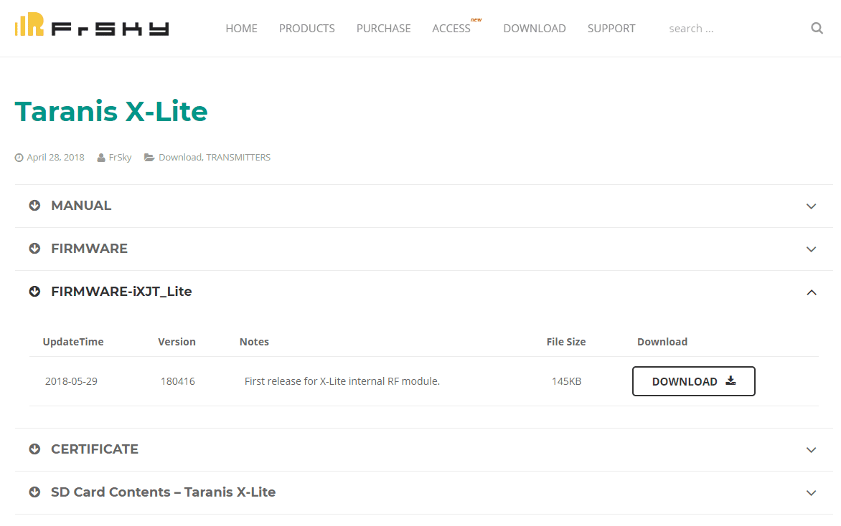Open the DOWNLOAD navigation item

pyautogui.click(x=534, y=29)
